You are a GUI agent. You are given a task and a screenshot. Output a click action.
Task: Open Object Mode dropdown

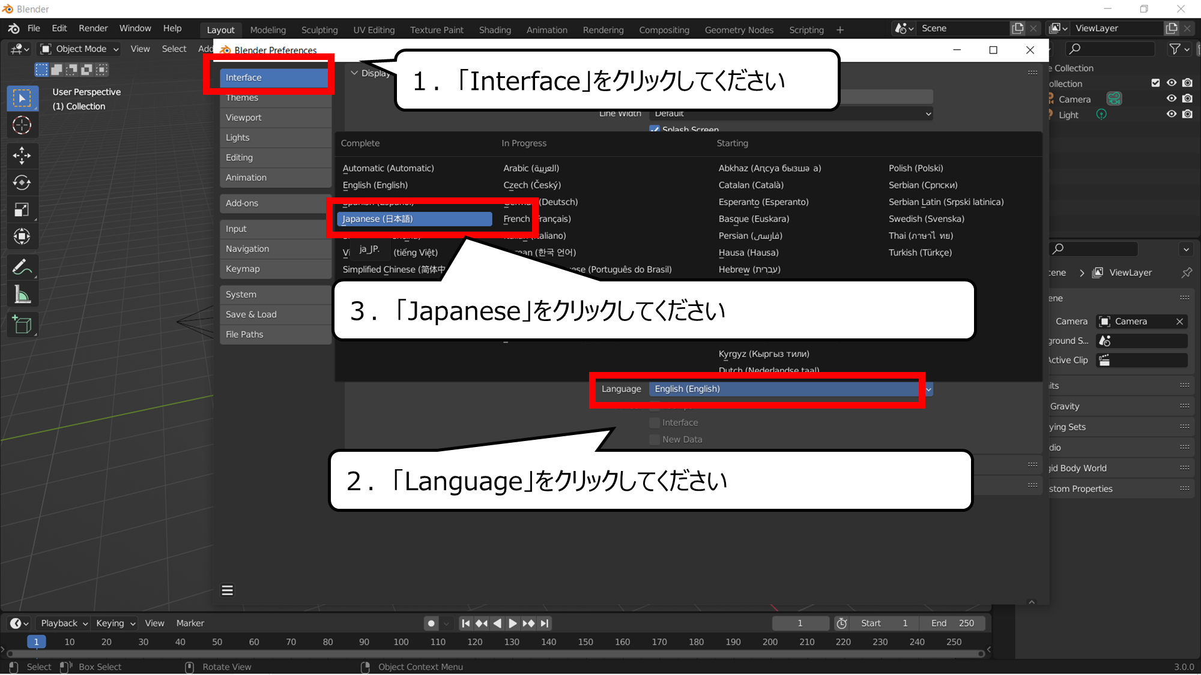(x=79, y=49)
